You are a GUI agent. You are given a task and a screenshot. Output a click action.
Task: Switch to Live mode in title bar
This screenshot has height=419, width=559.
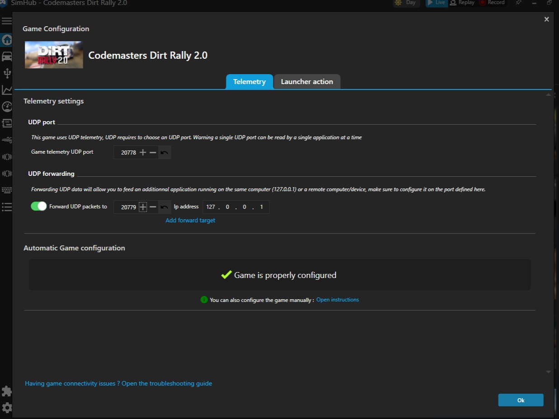click(x=437, y=3)
